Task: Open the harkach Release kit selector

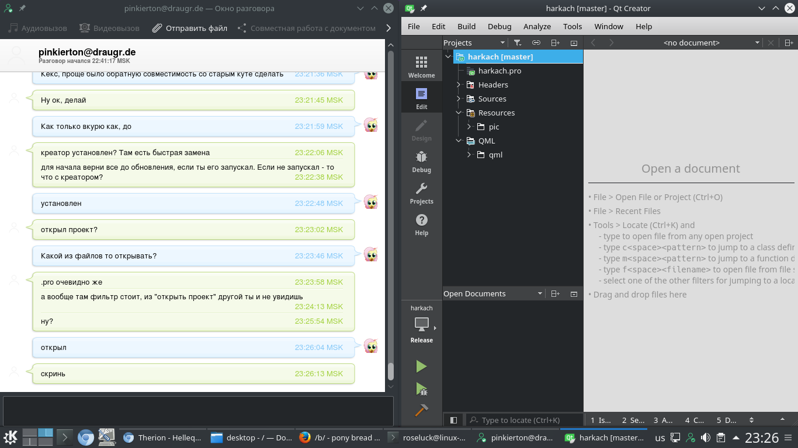Action: click(x=421, y=324)
